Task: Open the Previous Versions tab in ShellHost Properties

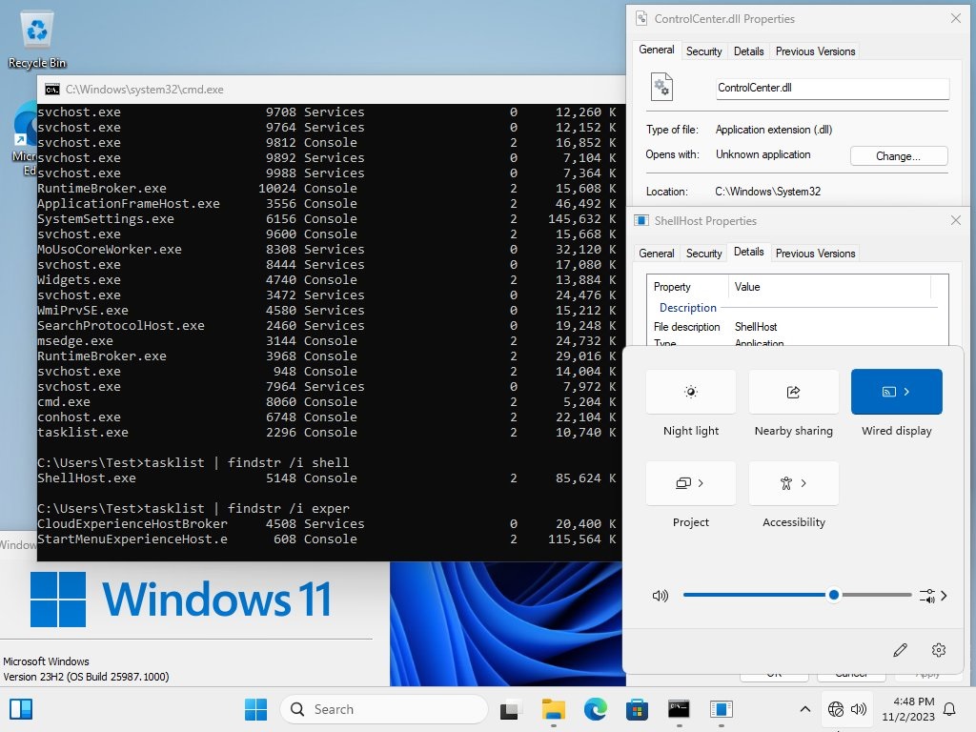Action: tap(815, 253)
